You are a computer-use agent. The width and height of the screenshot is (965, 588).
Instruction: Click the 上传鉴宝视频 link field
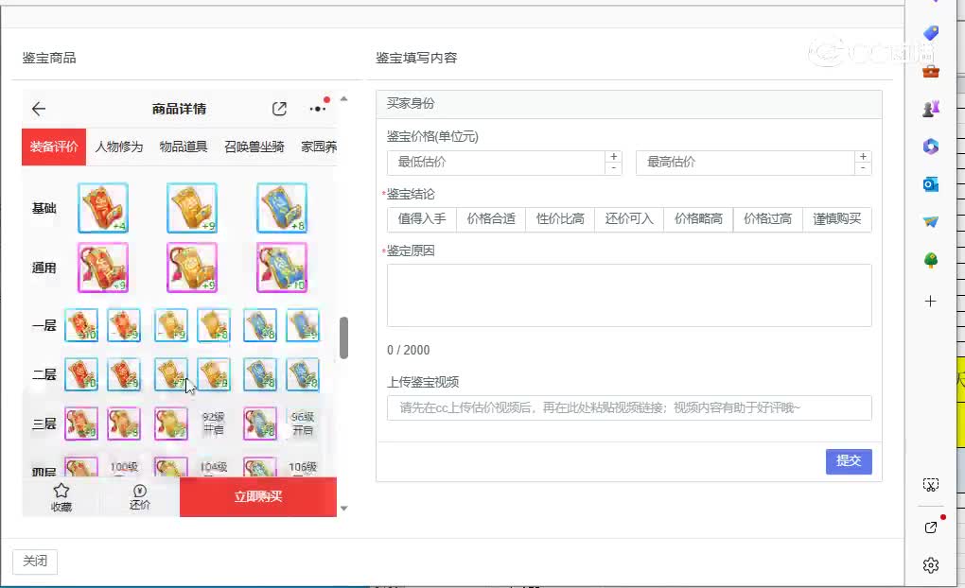coord(629,407)
